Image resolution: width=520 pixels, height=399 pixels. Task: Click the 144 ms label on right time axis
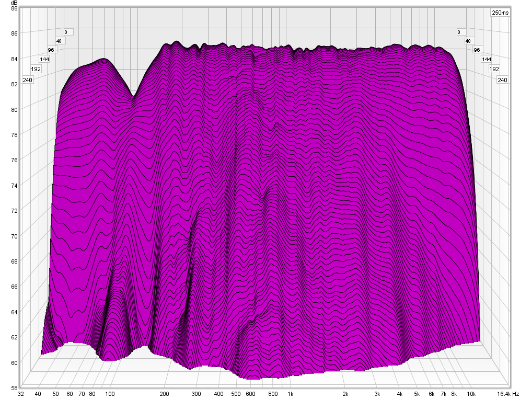(x=487, y=60)
